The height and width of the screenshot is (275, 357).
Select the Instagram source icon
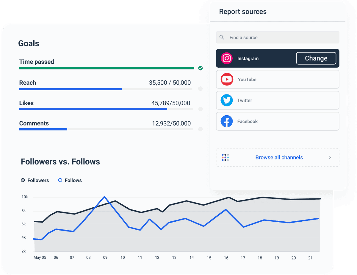[227, 58]
